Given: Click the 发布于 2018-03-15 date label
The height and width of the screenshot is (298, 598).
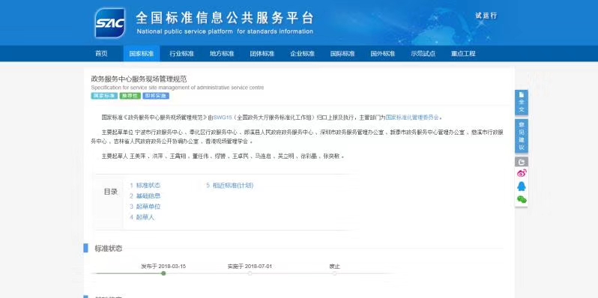Looking at the screenshot, I should (163, 267).
